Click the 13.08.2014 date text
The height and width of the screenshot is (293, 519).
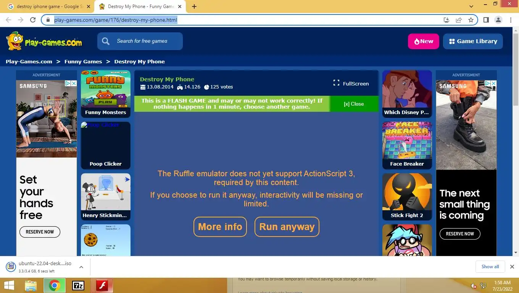[160, 87]
